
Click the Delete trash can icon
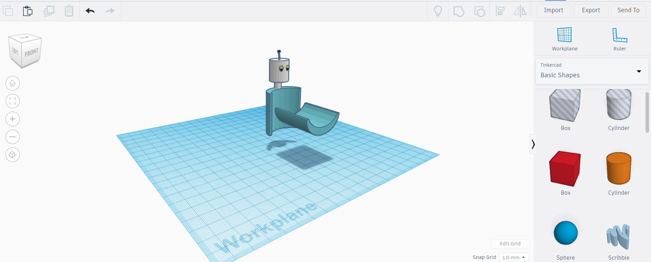tap(69, 11)
